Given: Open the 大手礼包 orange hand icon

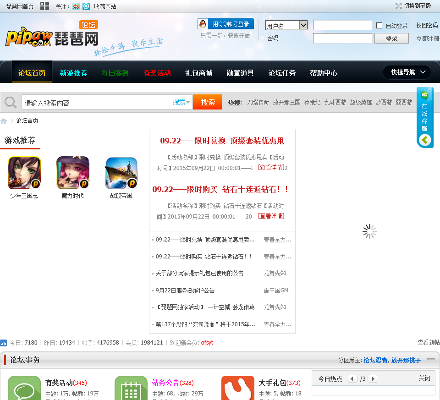Looking at the screenshot, I should click(238, 389).
